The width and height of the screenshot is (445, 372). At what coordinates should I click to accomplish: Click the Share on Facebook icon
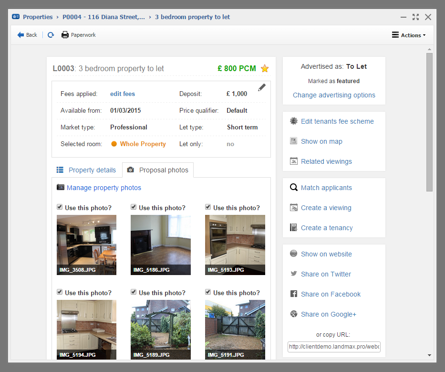coord(294,294)
